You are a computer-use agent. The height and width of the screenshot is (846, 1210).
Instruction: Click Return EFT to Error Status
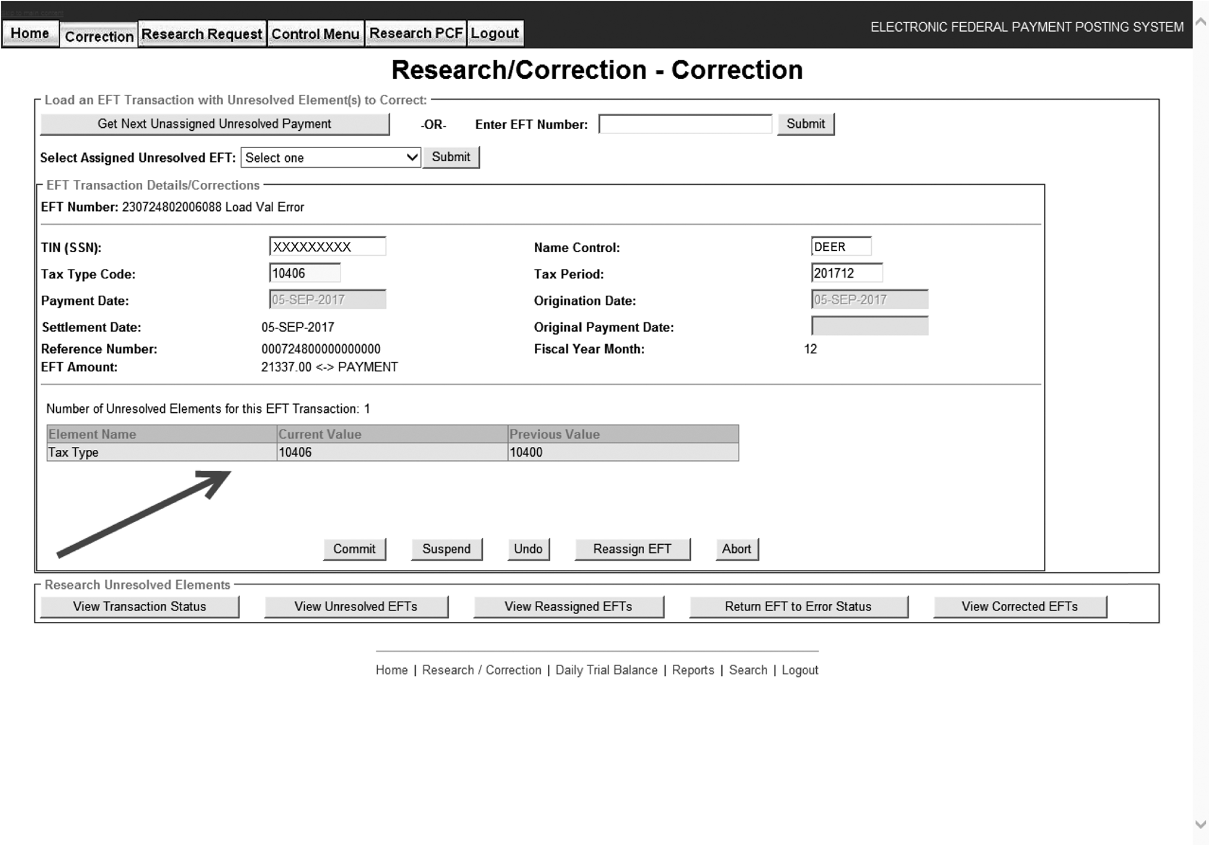798,606
